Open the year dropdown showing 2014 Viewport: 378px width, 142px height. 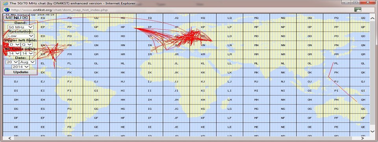pyautogui.click(x=20, y=67)
